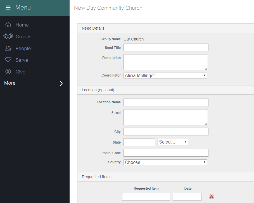This screenshot has width=254, height=203.
Task: Click the 'Need Title' field label
Action: coord(113,47)
